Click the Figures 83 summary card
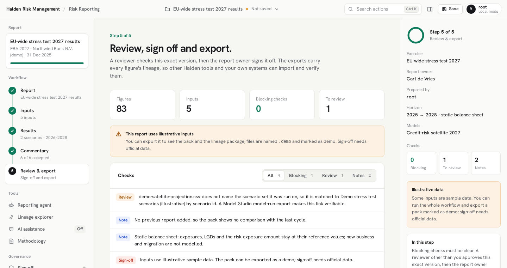Viewport: 507px width, 268px height. (143, 105)
